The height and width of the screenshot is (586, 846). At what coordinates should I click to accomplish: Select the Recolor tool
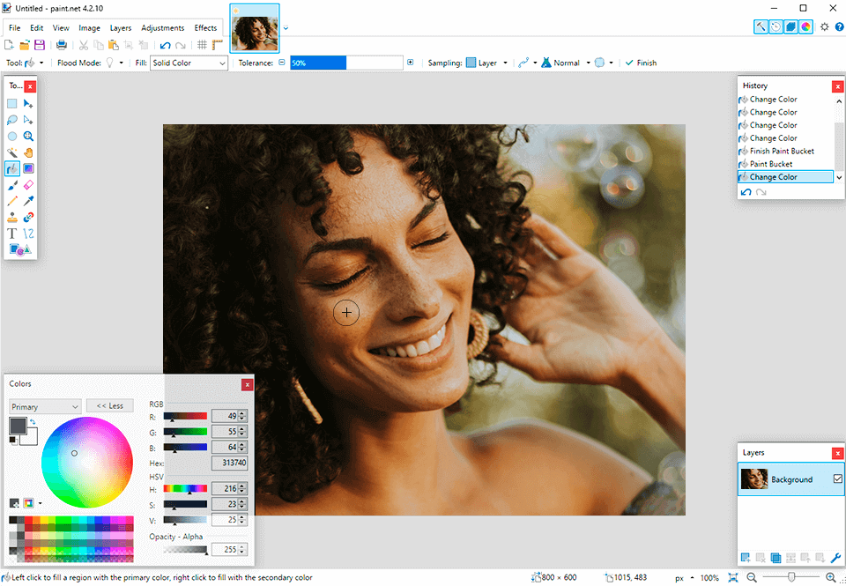[x=28, y=218]
